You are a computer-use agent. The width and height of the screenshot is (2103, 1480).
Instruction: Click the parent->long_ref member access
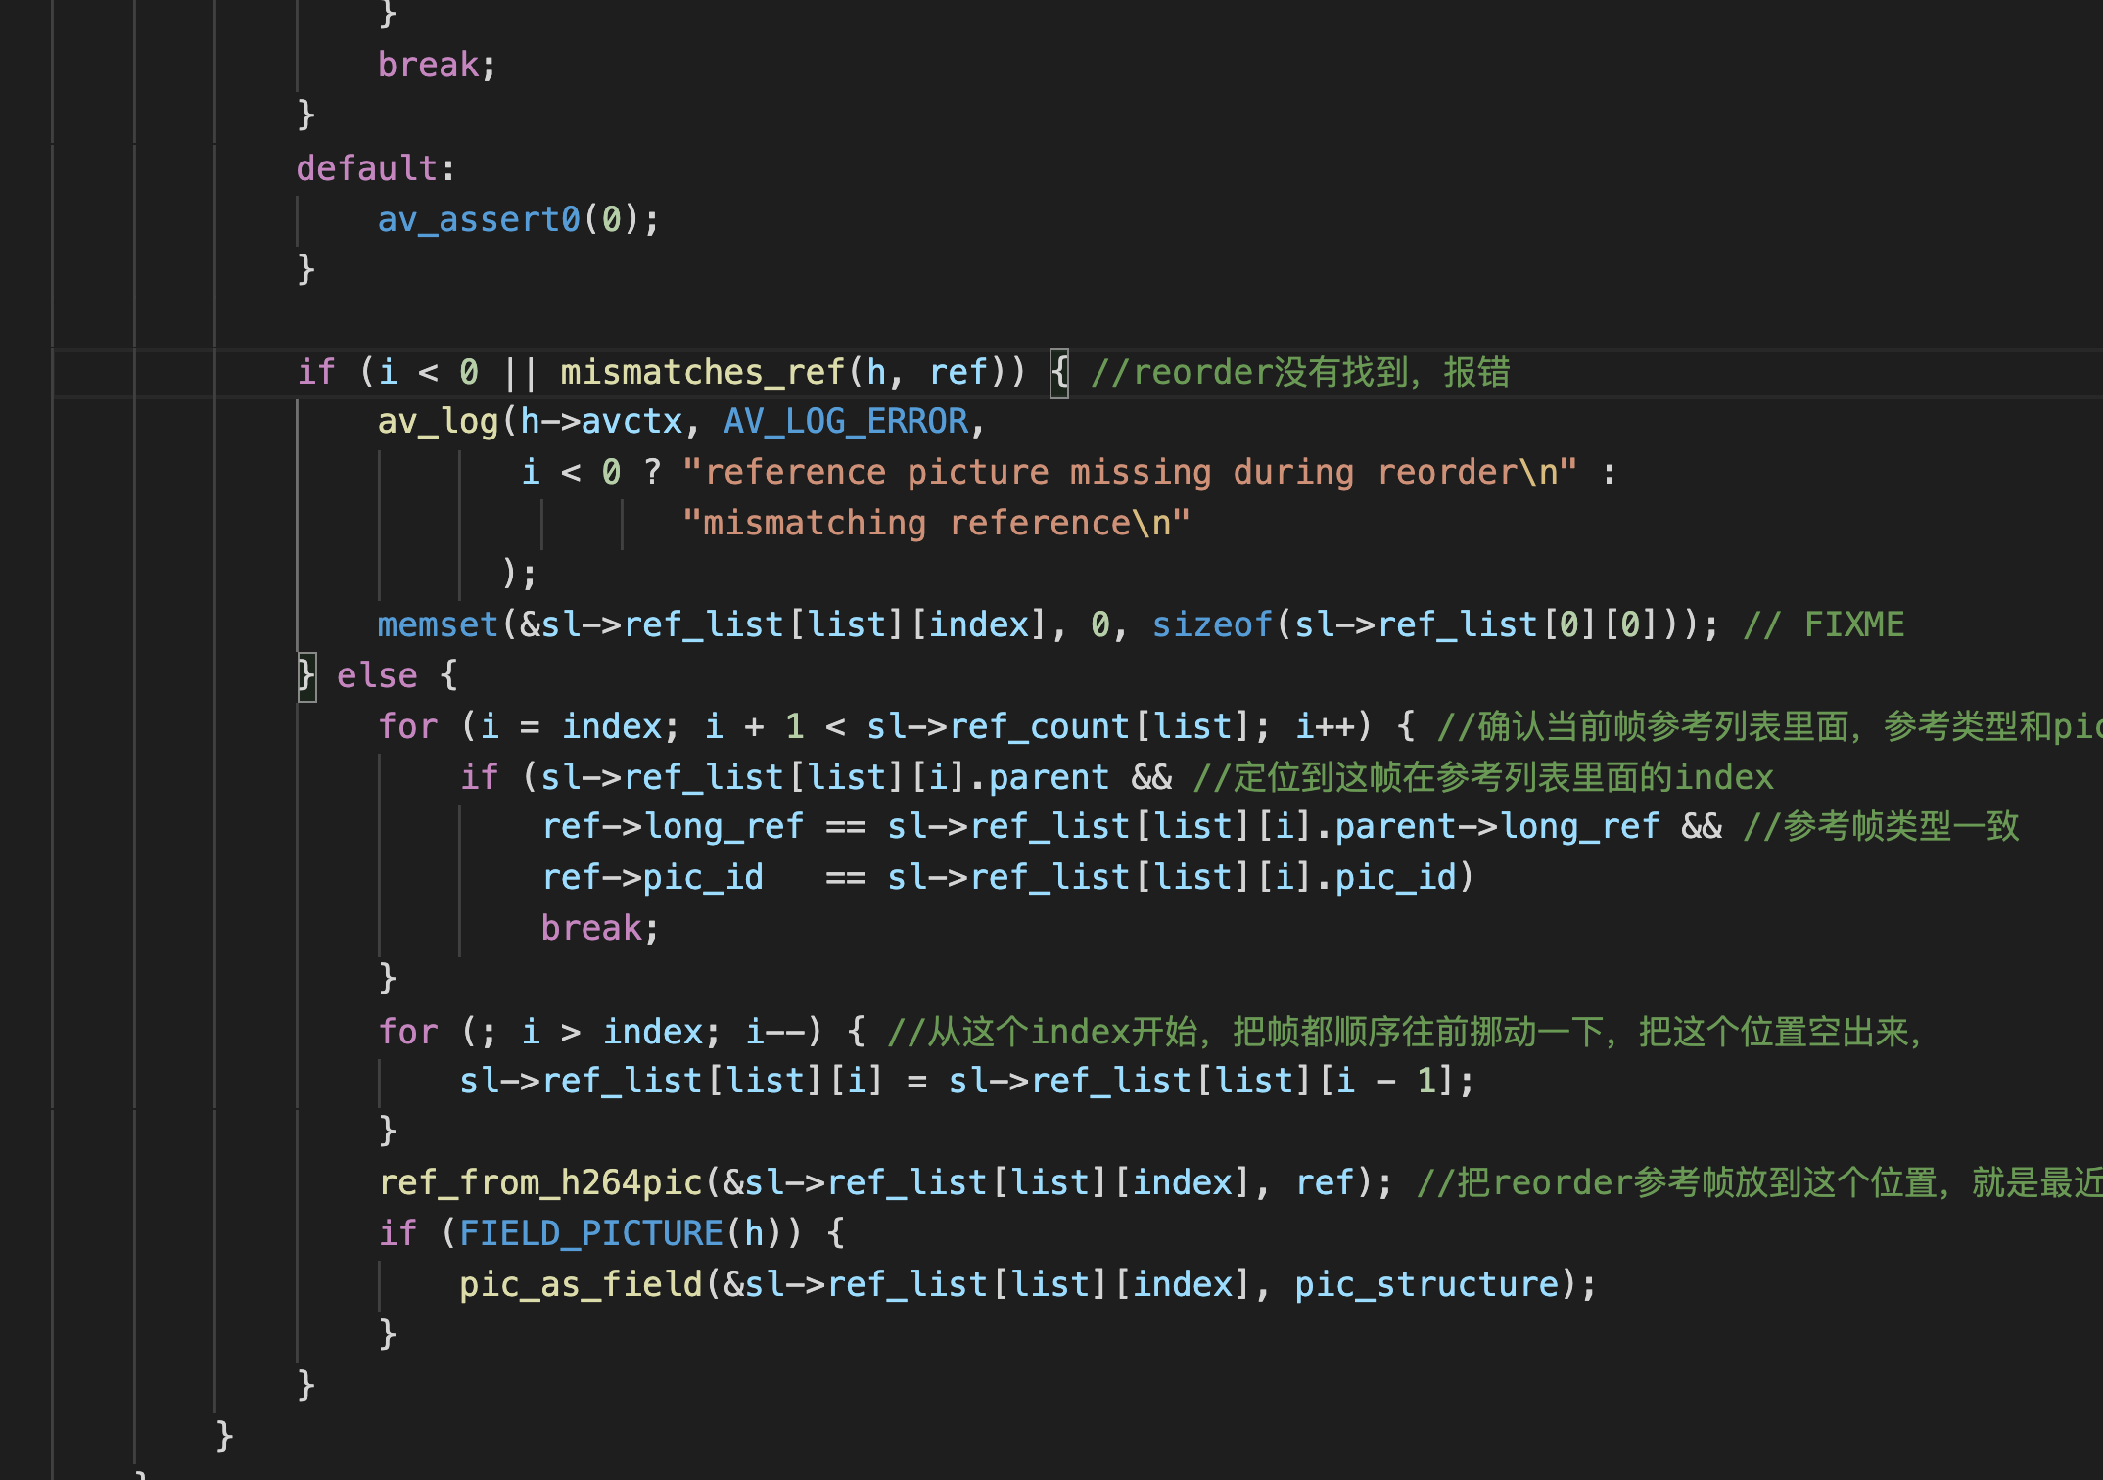coord(1497,826)
